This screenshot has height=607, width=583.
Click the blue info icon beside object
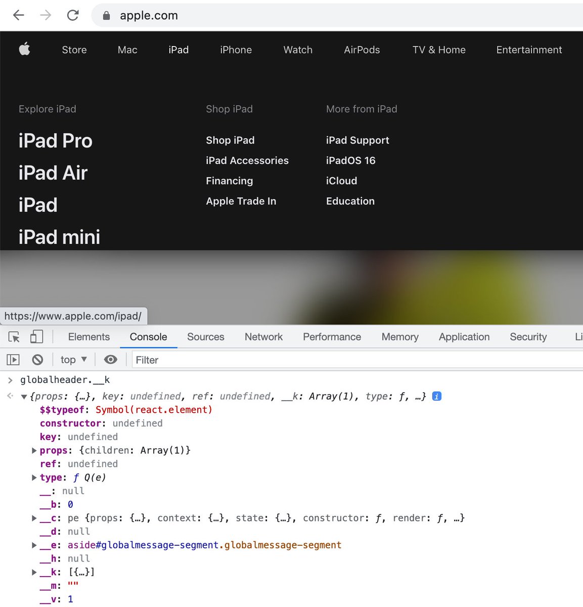point(437,396)
